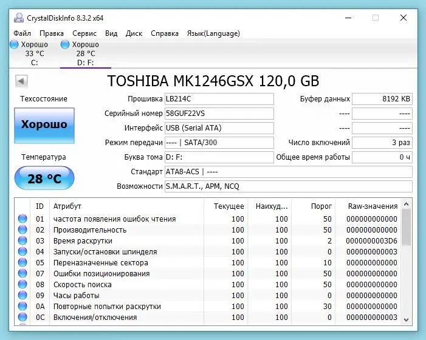Click status orb for Переназначенные сектора

pos(22,262)
